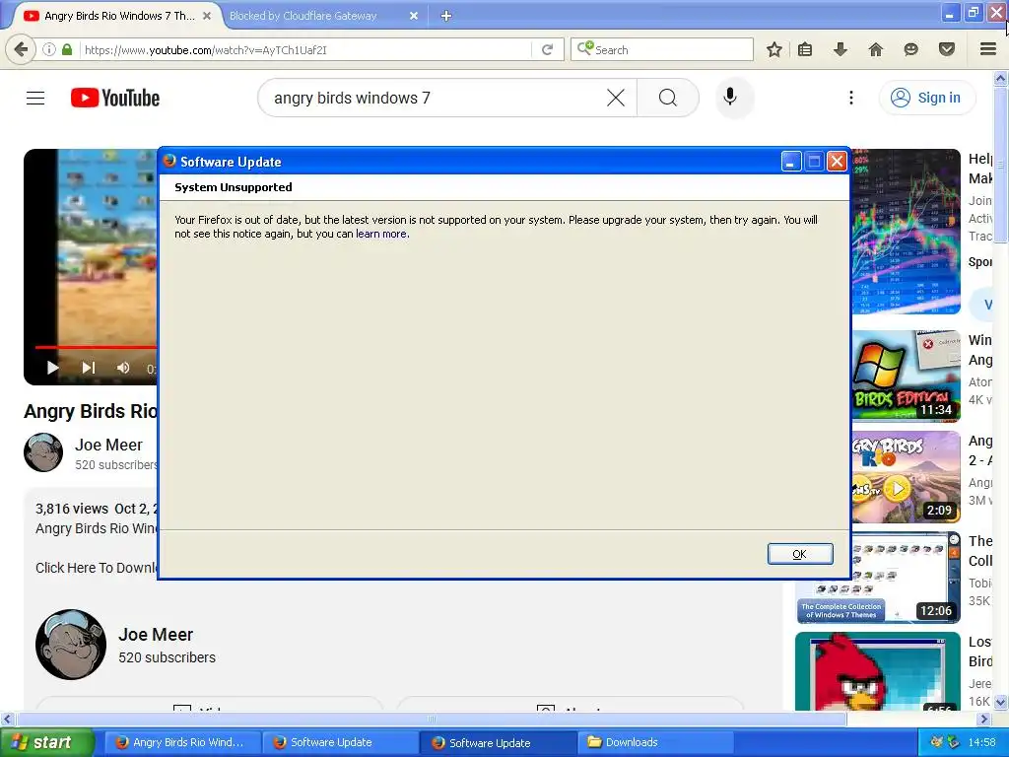
Task: Click the horizontal scrollbar left arrow
Action: [8, 719]
